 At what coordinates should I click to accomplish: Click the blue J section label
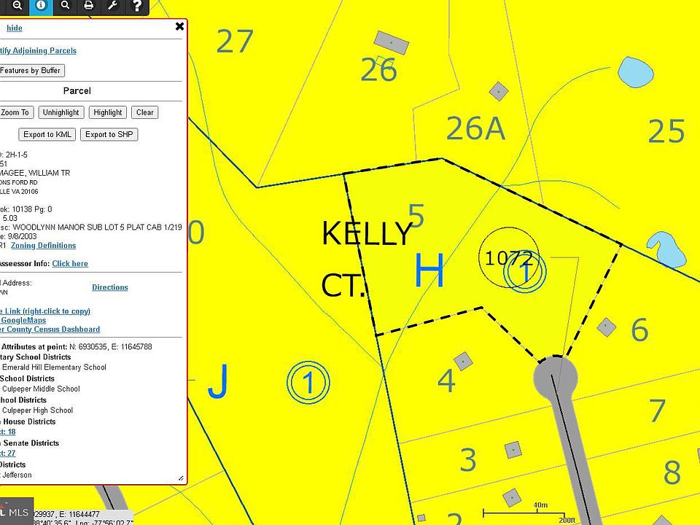(218, 381)
